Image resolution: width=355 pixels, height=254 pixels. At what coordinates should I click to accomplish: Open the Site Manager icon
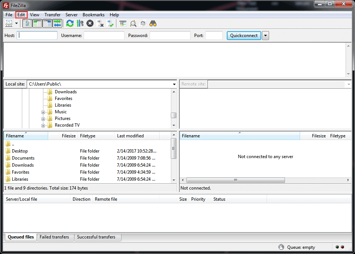point(9,23)
